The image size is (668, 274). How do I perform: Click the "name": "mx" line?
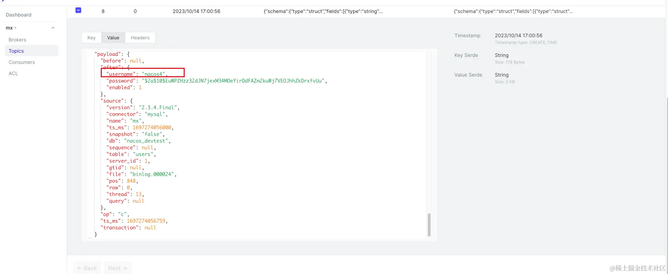coord(125,121)
